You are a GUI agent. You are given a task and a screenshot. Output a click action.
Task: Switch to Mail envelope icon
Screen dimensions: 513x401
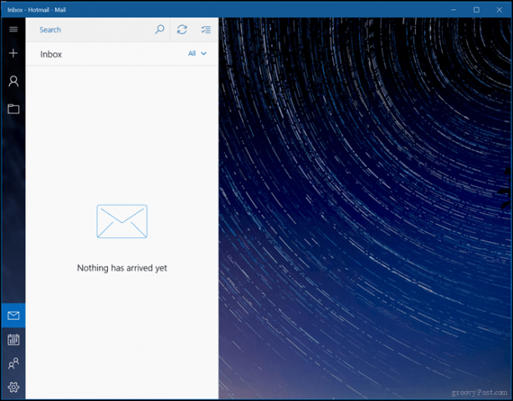(x=13, y=316)
